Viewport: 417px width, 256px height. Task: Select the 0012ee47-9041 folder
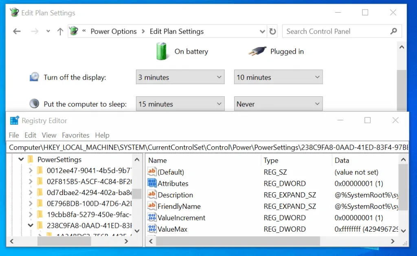tap(89, 170)
